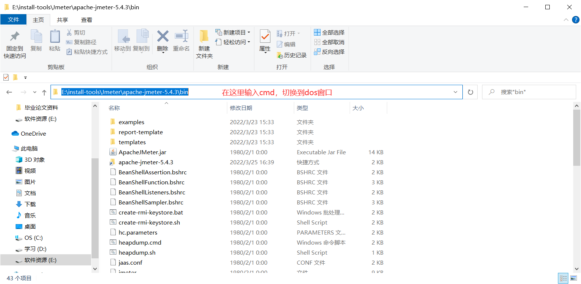The width and height of the screenshot is (581, 284).
Task: Sort by 名称 column header
Action: [x=114, y=108]
